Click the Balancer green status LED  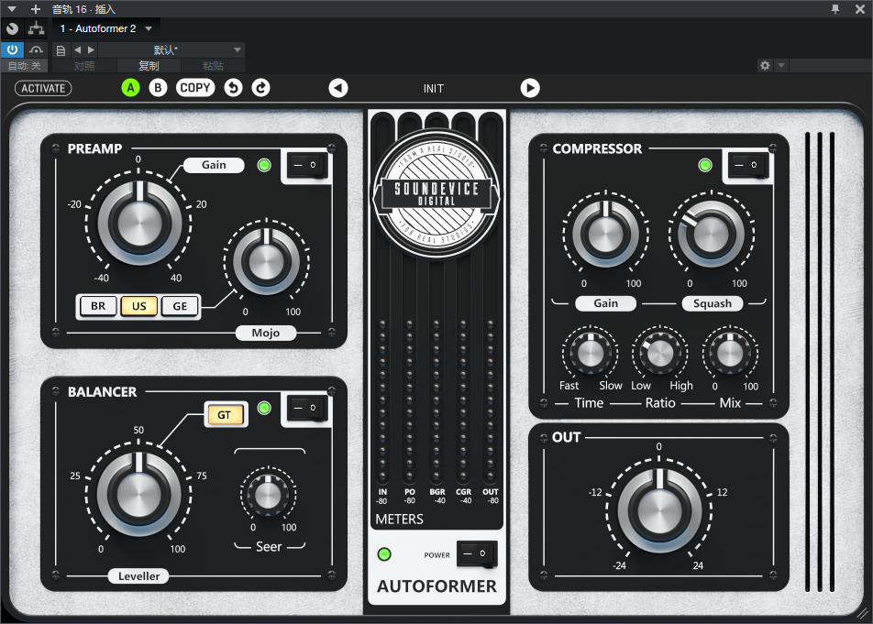[x=264, y=408]
